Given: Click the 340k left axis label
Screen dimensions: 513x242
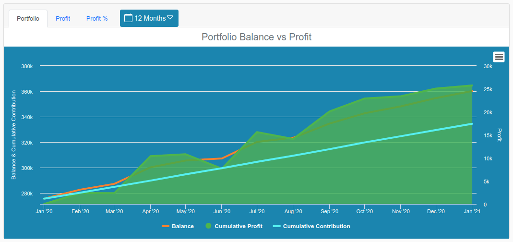Looking at the screenshot, I should [x=27, y=117].
